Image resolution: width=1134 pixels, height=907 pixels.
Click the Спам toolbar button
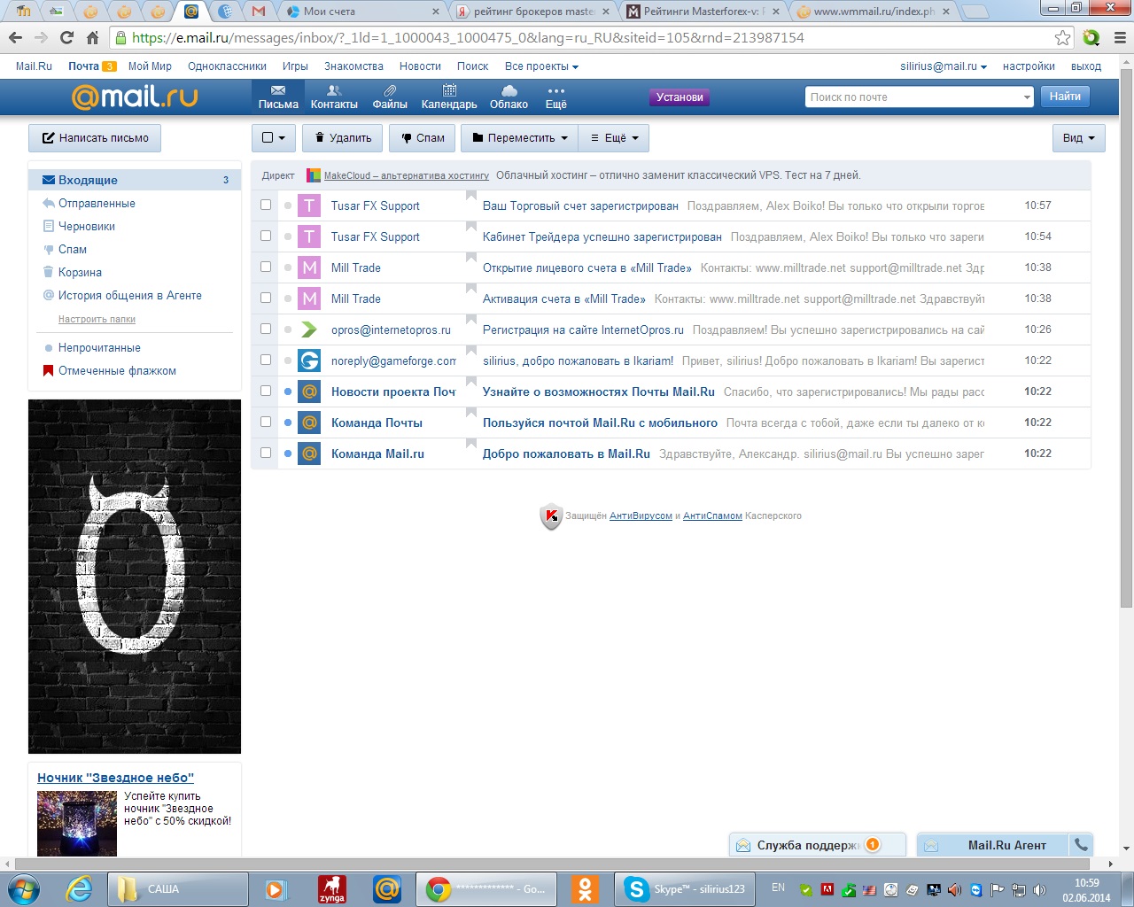(x=423, y=137)
